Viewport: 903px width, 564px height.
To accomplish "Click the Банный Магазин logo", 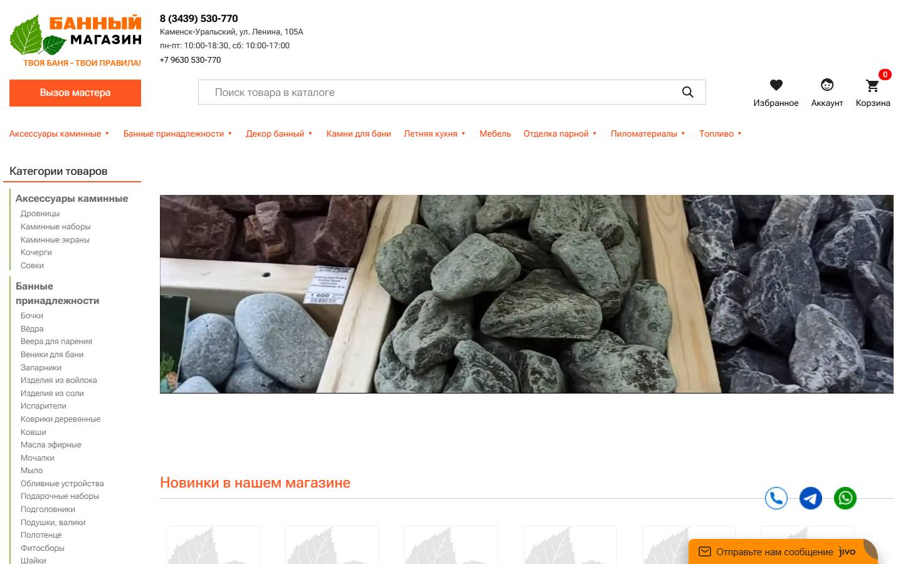I will (75, 41).
